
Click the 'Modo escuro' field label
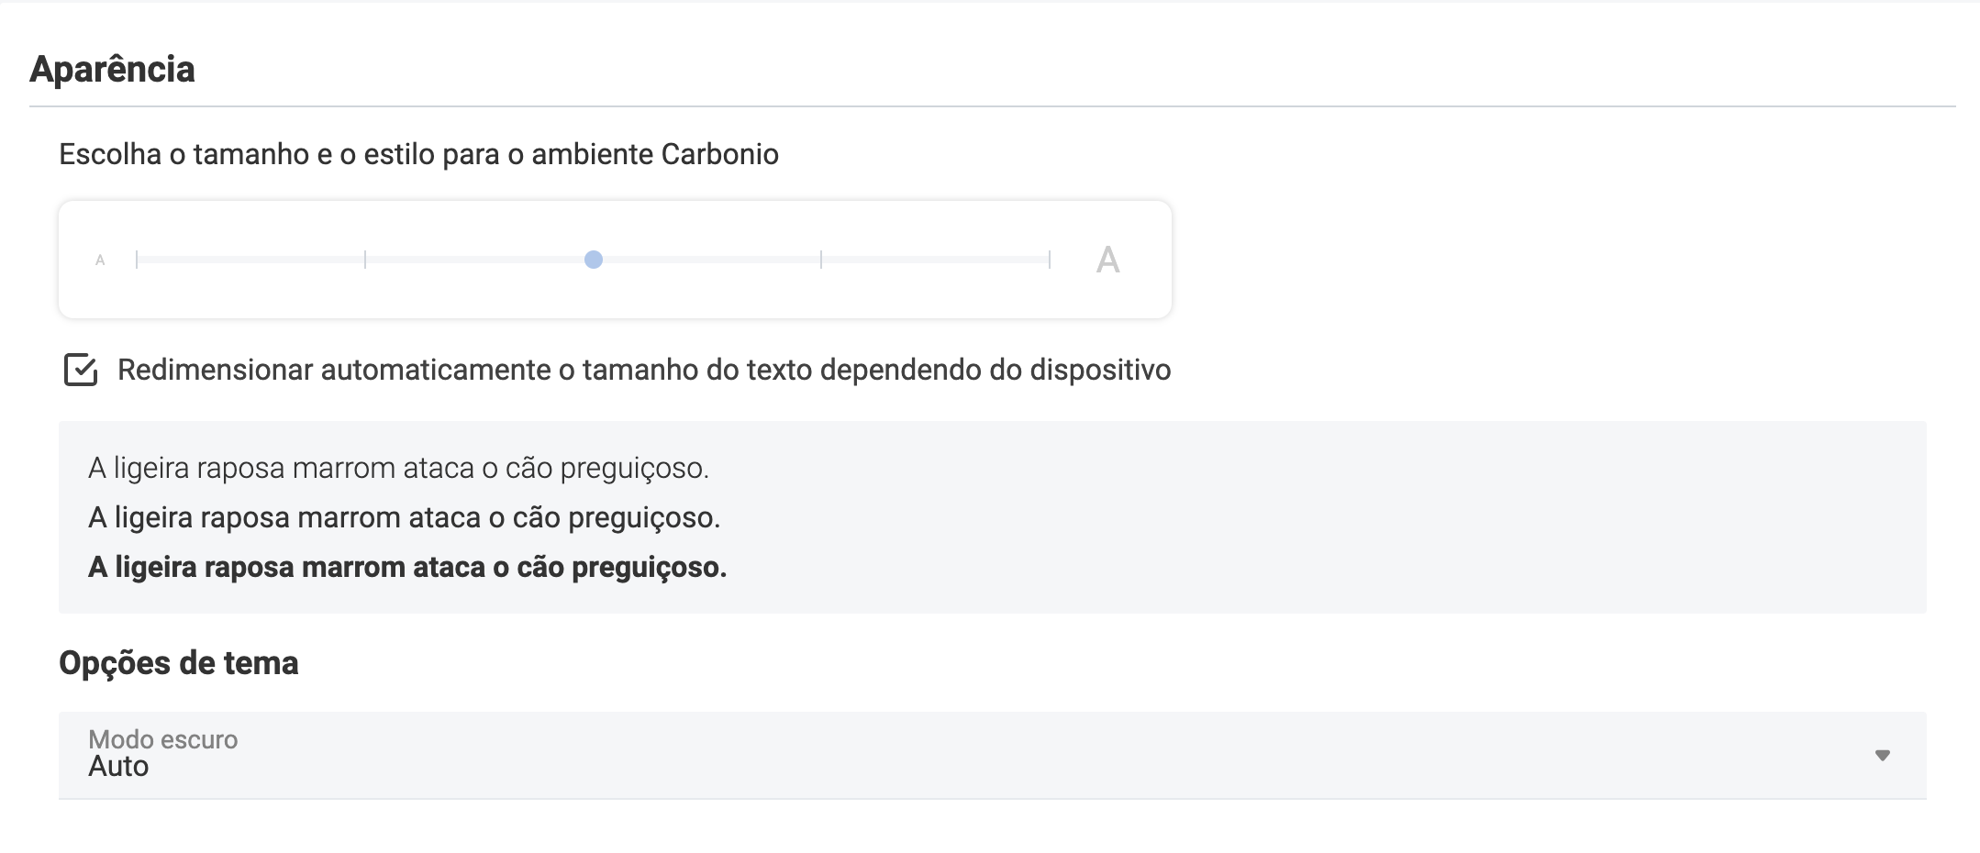(x=162, y=739)
